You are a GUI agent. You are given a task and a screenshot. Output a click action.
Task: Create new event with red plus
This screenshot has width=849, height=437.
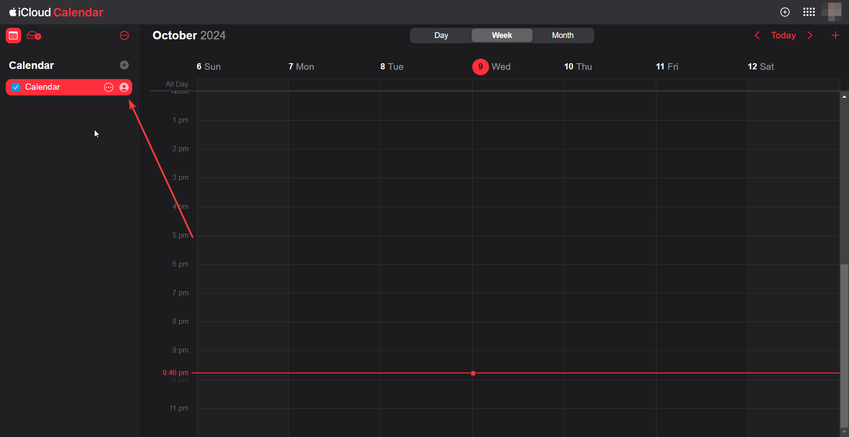tap(835, 35)
